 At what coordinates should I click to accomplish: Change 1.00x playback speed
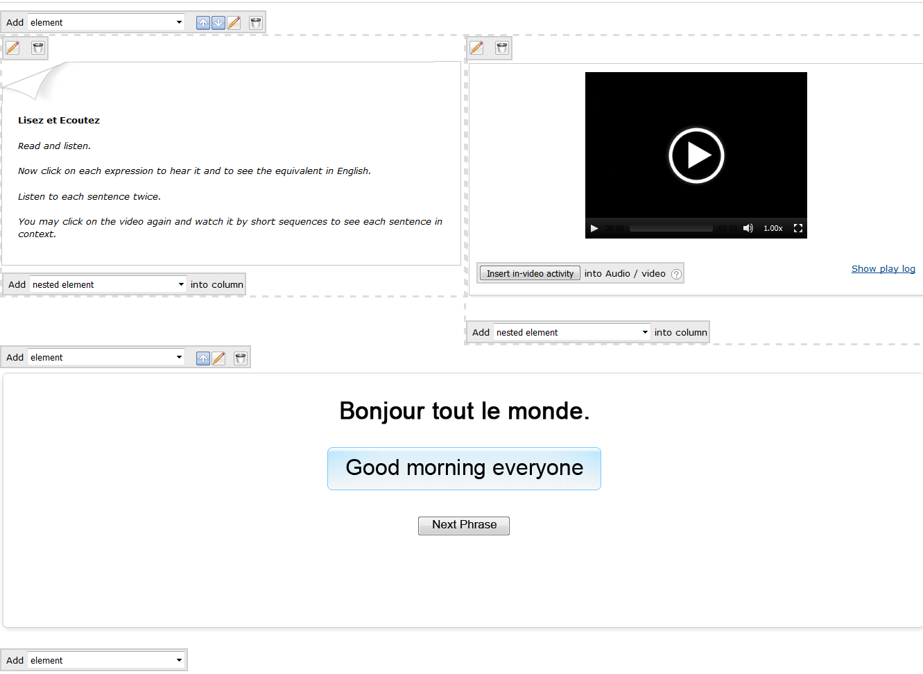(x=773, y=228)
